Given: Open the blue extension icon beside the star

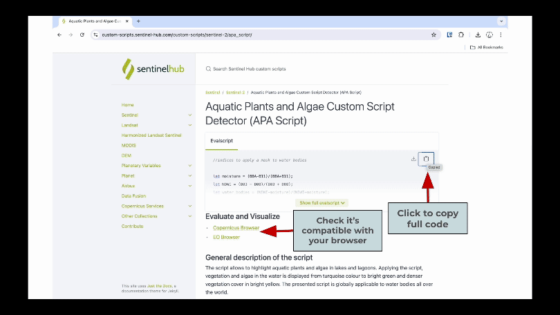Looking at the screenshot, I should (x=449, y=35).
